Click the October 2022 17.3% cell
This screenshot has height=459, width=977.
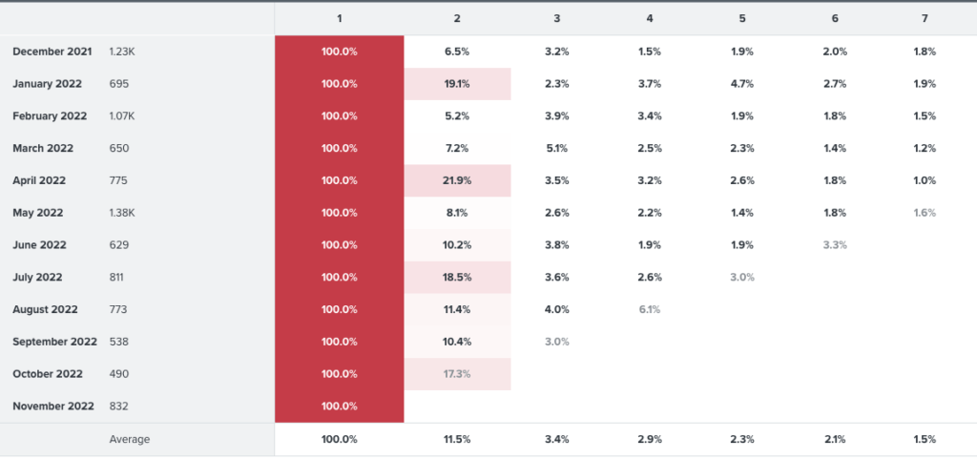point(457,374)
